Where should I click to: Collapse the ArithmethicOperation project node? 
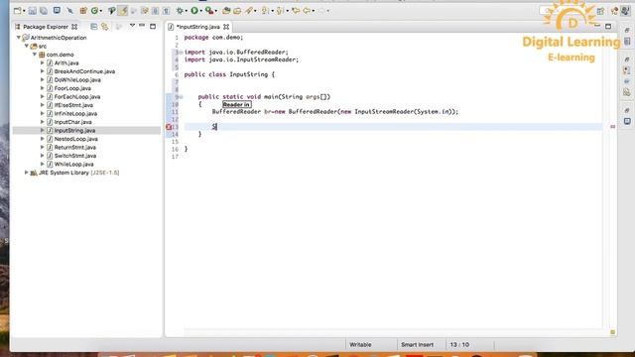pyautogui.click(x=18, y=38)
